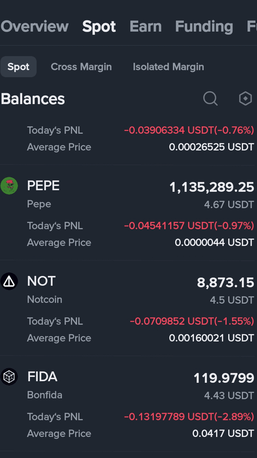Open the PEPE asset row
The image size is (257, 458).
[128, 213]
